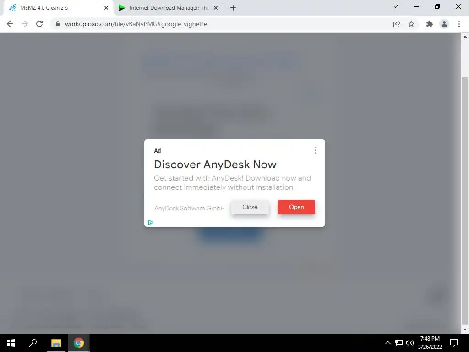
Task: Click the browser Back arrow
Action: [10, 24]
